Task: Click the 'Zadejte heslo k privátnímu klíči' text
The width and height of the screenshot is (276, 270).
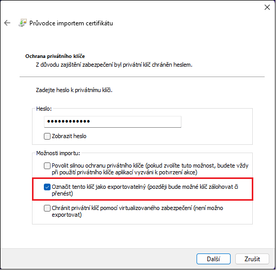Action: pyautogui.click(x=74, y=90)
